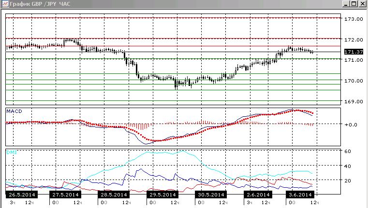Click the DMI scale value 40
This screenshot has width=368, height=208.
[x=348, y=166]
